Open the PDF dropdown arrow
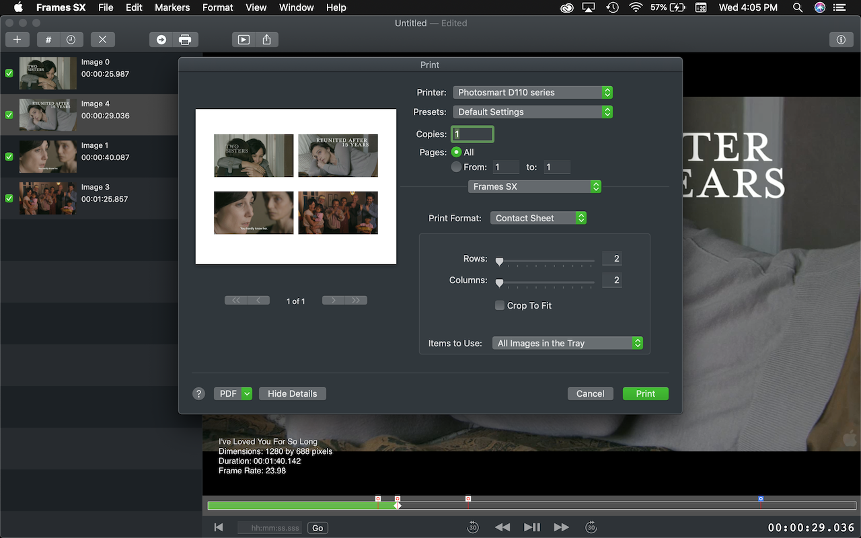The height and width of the screenshot is (538, 861). [247, 393]
